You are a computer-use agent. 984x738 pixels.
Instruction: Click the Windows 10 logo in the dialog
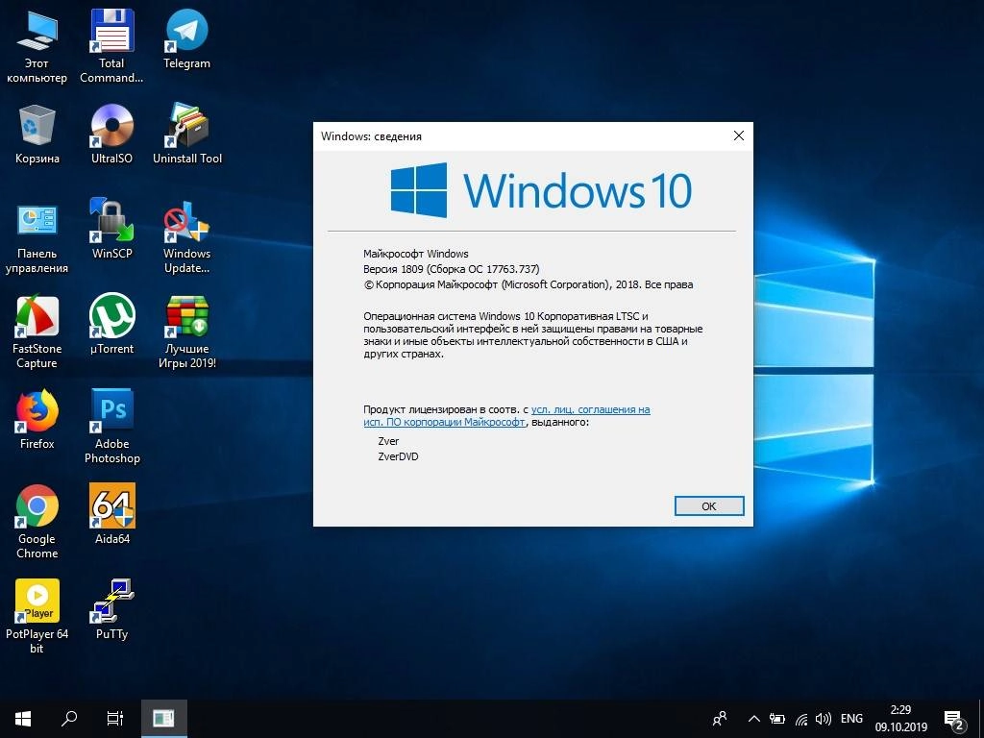click(x=541, y=190)
